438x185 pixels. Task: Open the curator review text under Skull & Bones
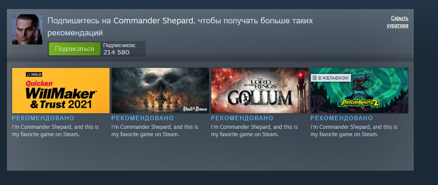(155, 131)
